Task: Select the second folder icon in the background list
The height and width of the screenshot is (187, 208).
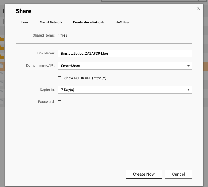Action: pyautogui.click(x=2, y=48)
